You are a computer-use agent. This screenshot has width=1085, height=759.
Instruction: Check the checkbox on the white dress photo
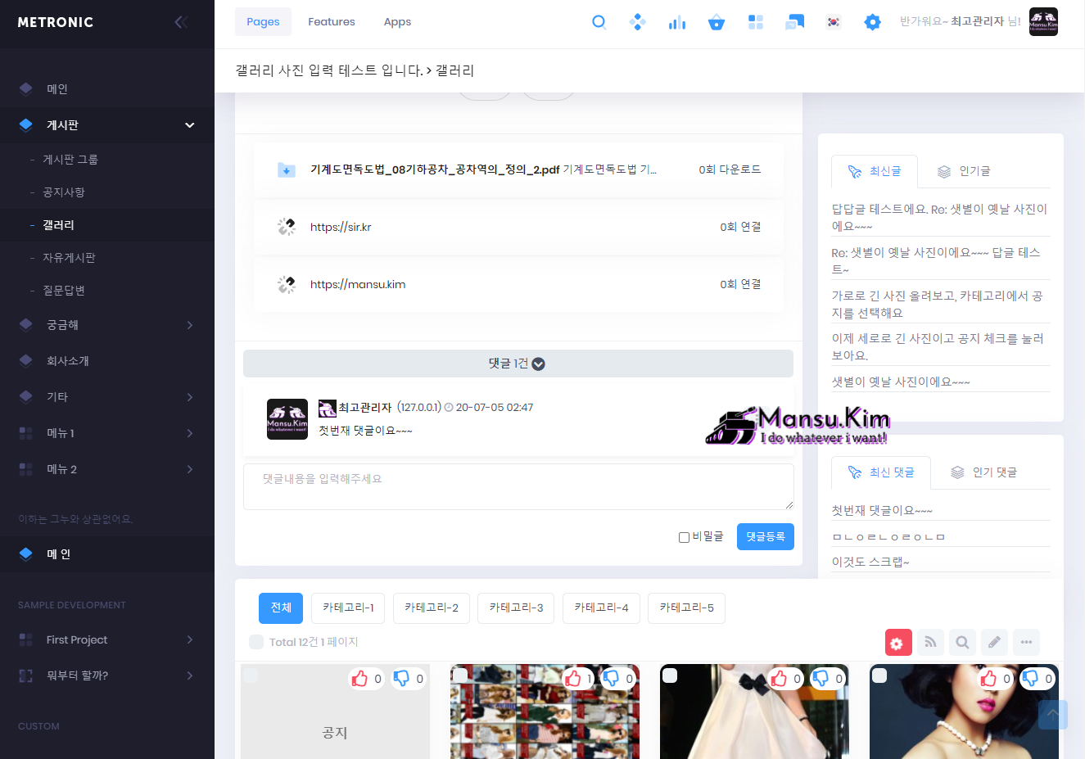click(670, 675)
